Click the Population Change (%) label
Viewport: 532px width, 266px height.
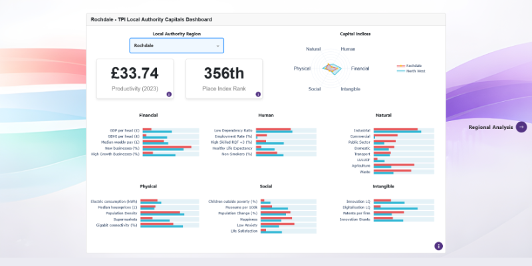[x=237, y=213]
